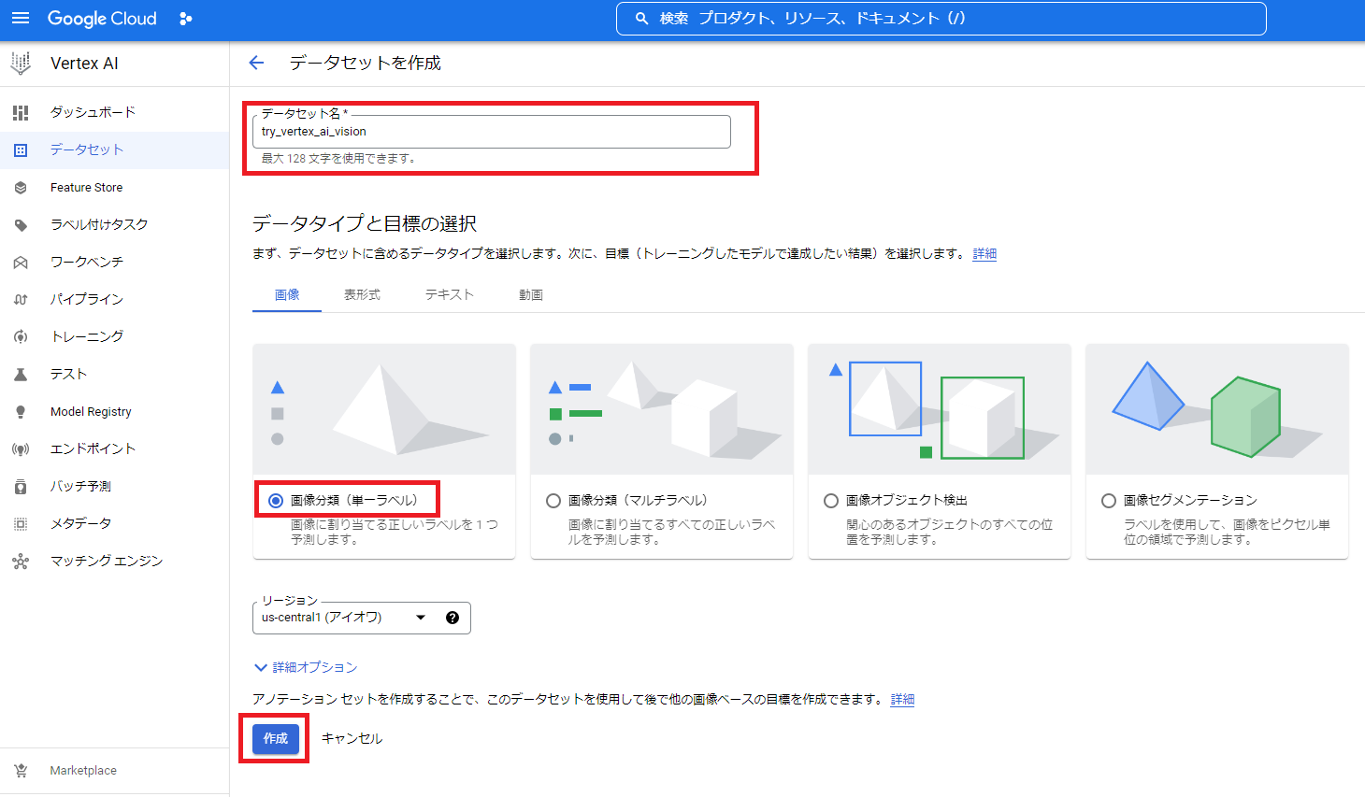The width and height of the screenshot is (1365, 797).
Task: Click the テスト flask icon
Action: [x=21, y=375]
